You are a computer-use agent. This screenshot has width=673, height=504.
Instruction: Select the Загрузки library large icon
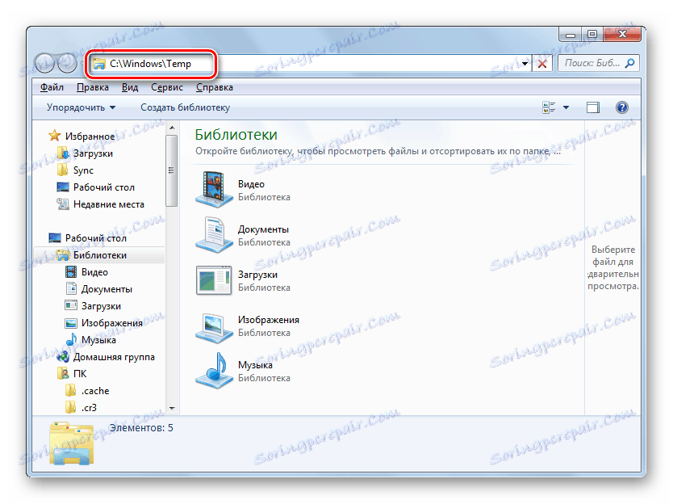(x=214, y=280)
